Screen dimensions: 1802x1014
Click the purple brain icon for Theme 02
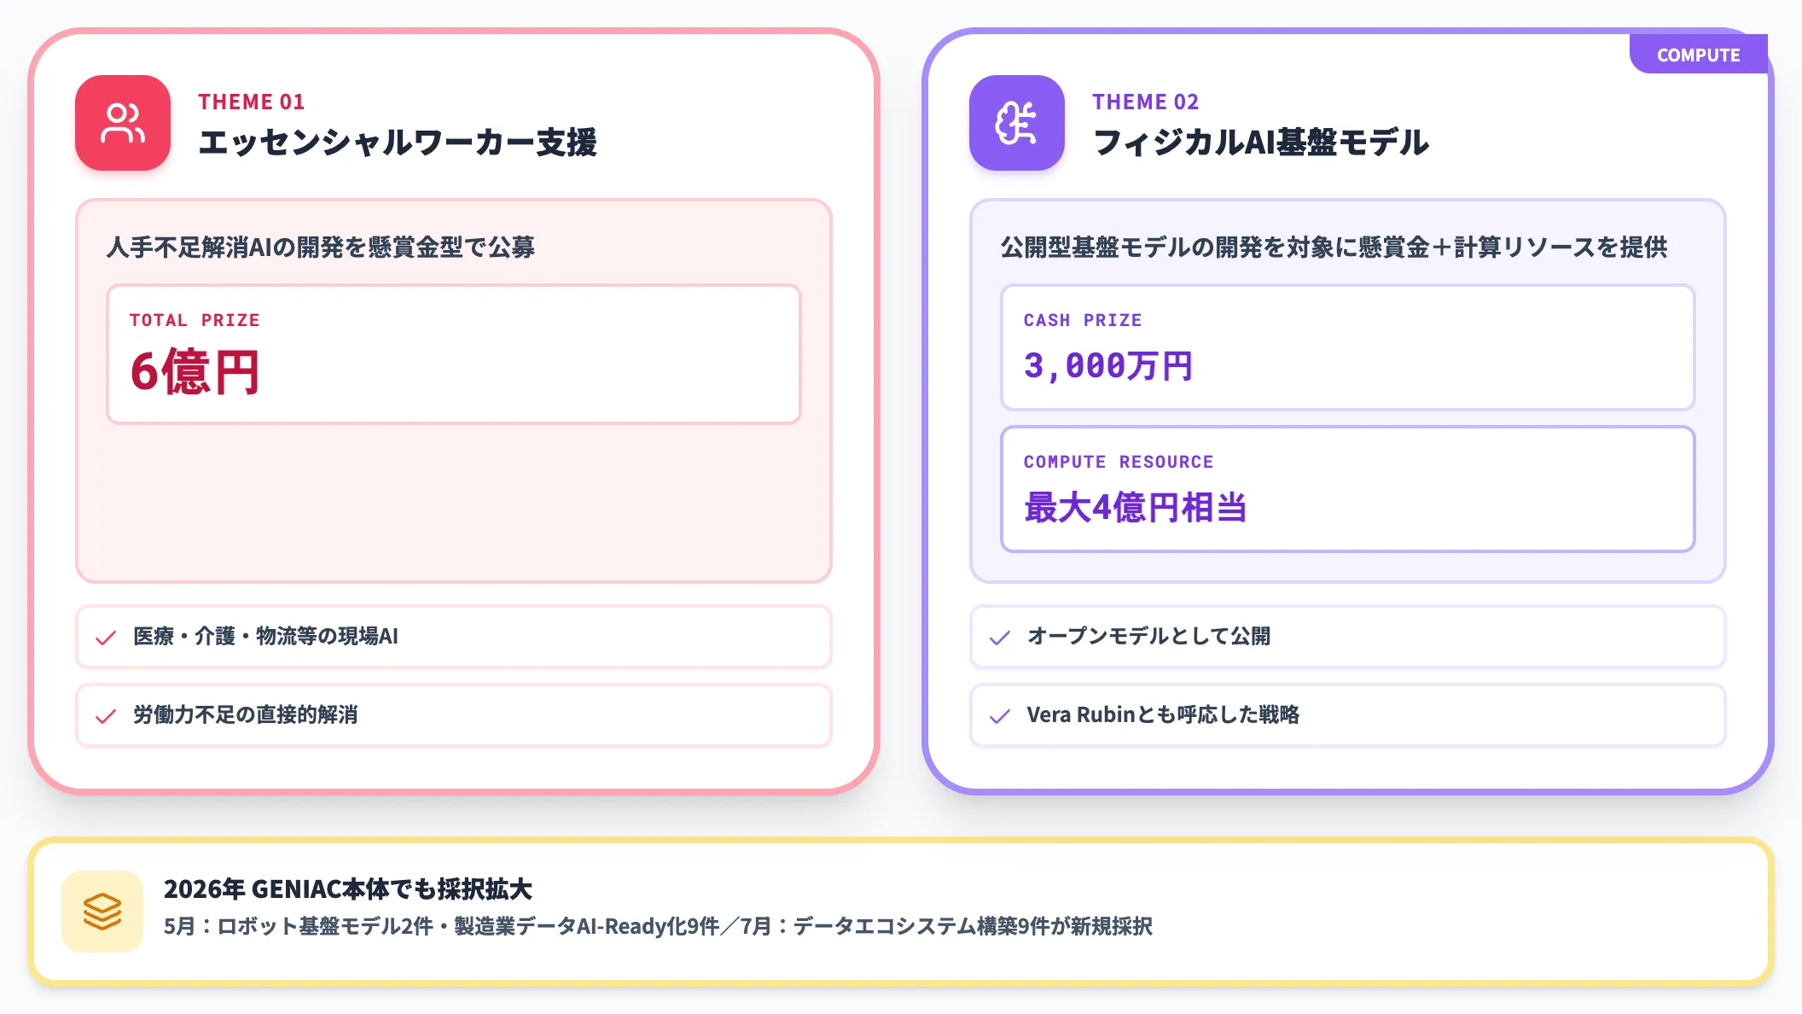point(1017,123)
